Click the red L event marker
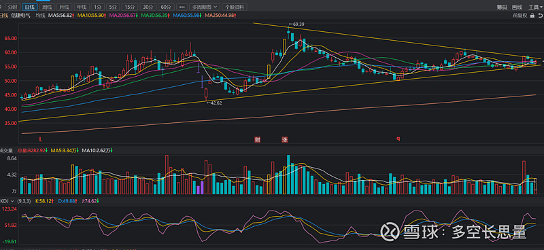Viewport: 544px width, 250px height. click(41, 139)
